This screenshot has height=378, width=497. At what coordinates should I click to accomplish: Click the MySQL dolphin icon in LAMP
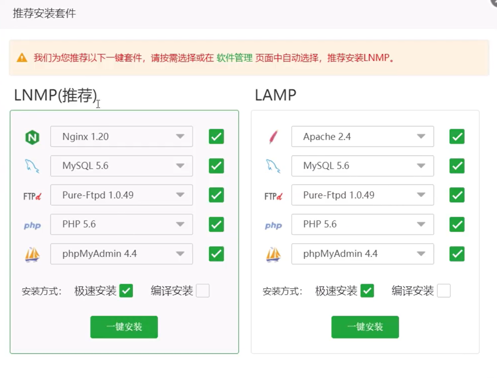point(273,166)
